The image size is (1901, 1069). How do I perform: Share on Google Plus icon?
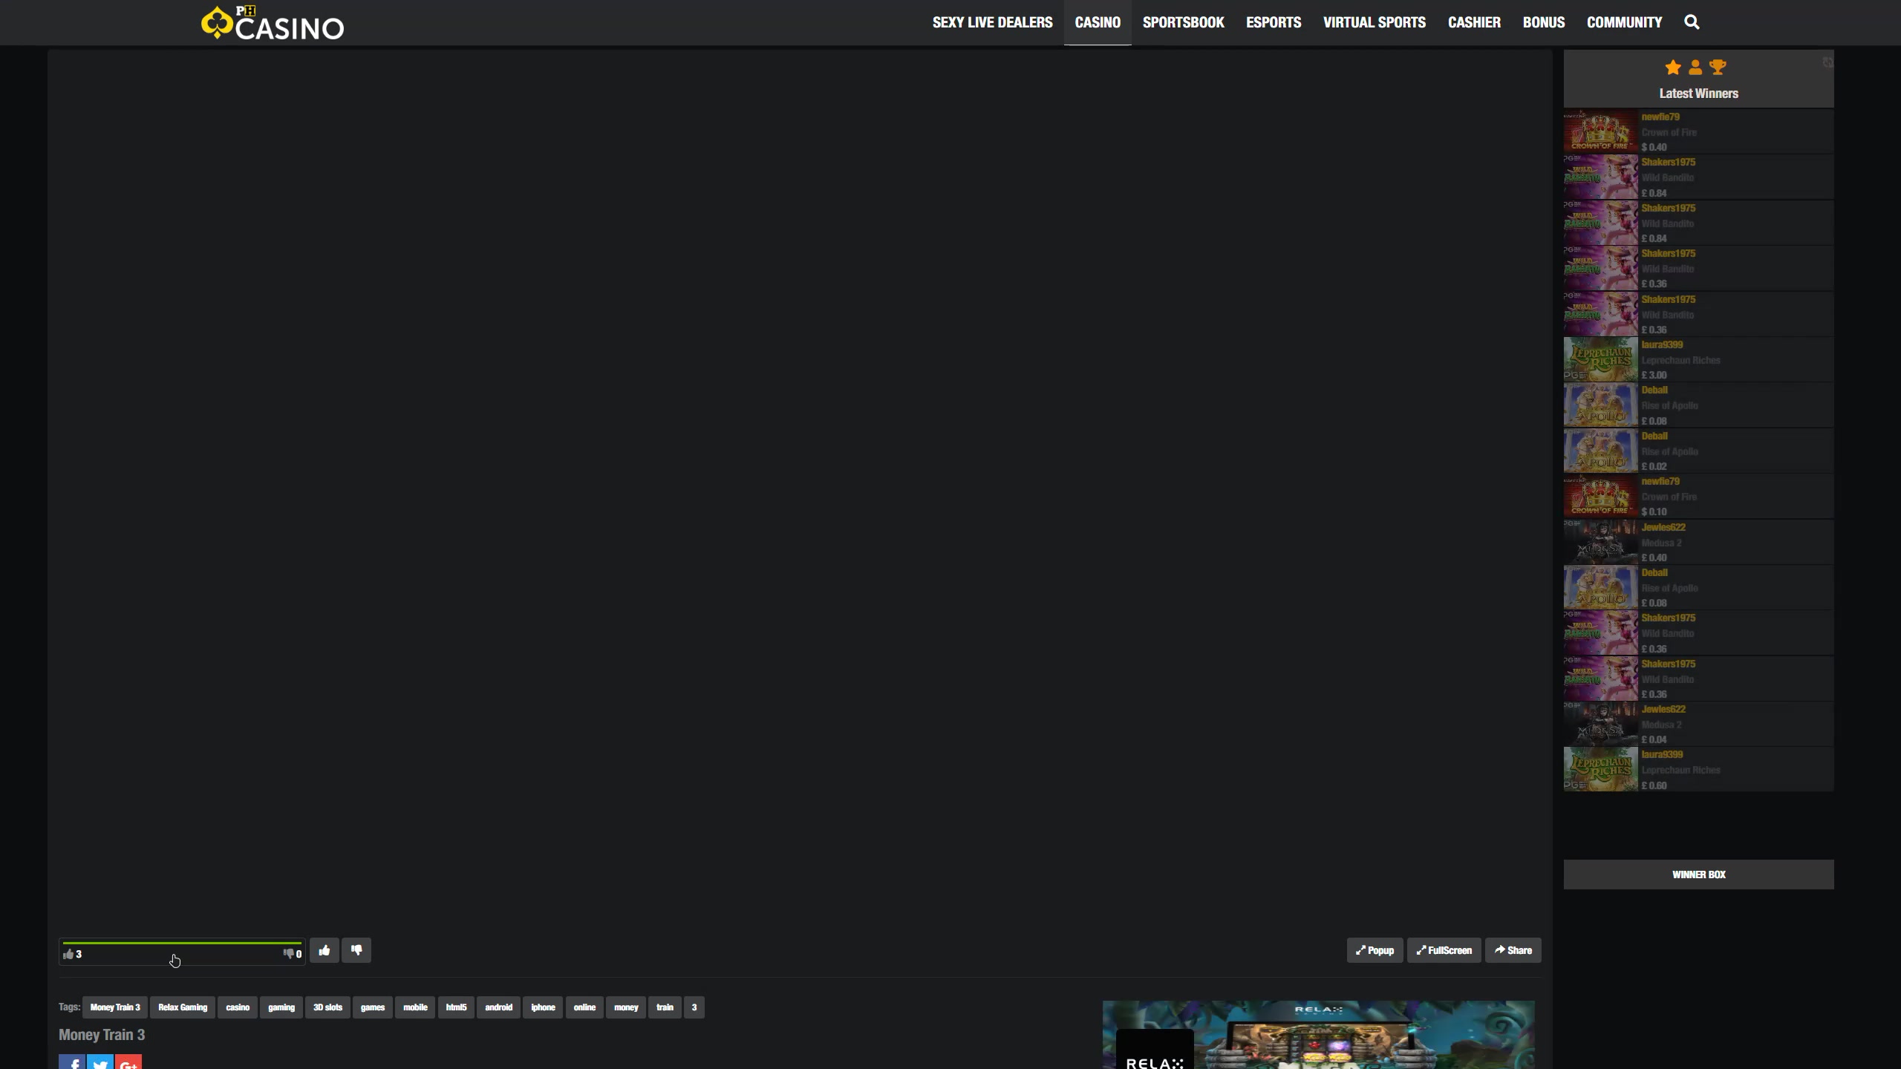pyautogui.click(x=128, y=1062)
